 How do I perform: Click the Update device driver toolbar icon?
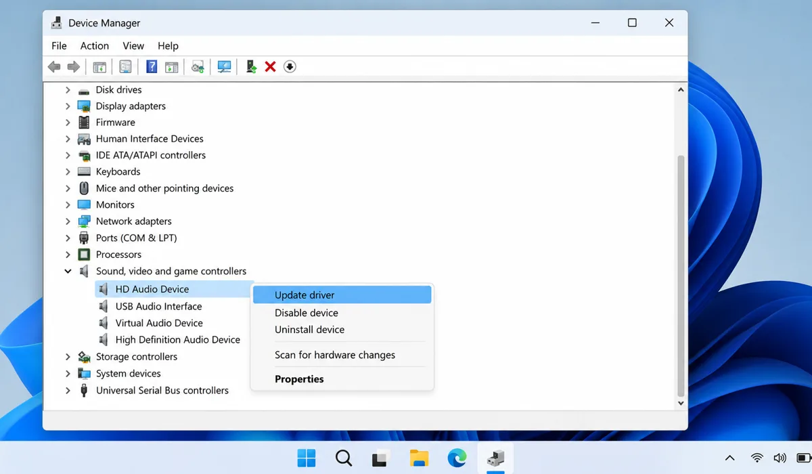(x=198, y=66)
